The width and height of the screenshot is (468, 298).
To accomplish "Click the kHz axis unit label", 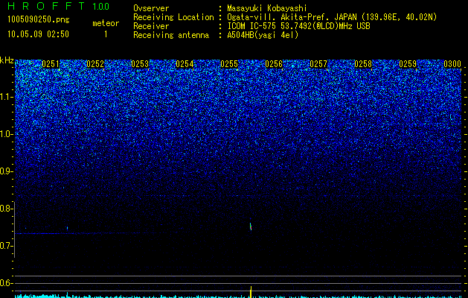I will (x=7, y=60).
